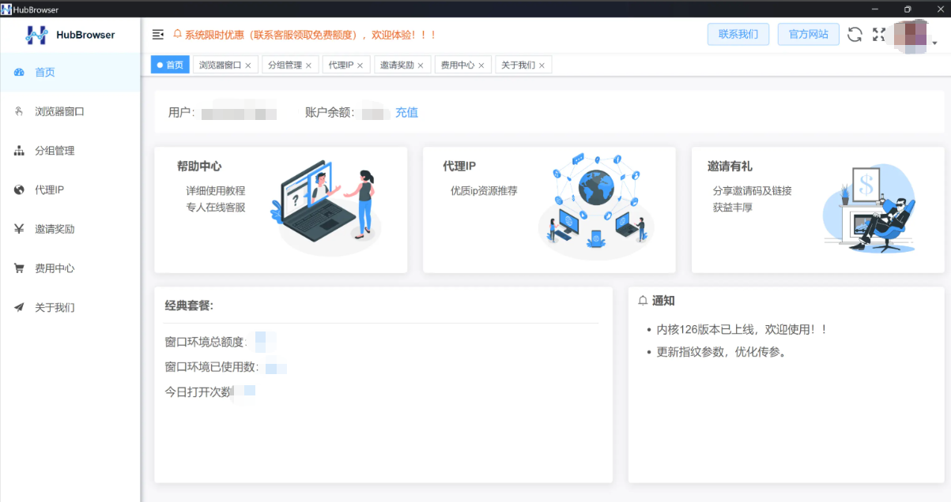
Task: Switch to the 邀请奖励 tab
Action: [402, 66]
